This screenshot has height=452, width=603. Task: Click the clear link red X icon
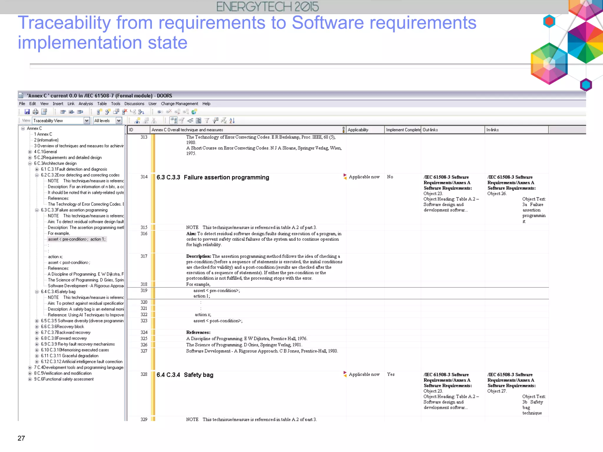pyautogui.click(x=169, y=112)
